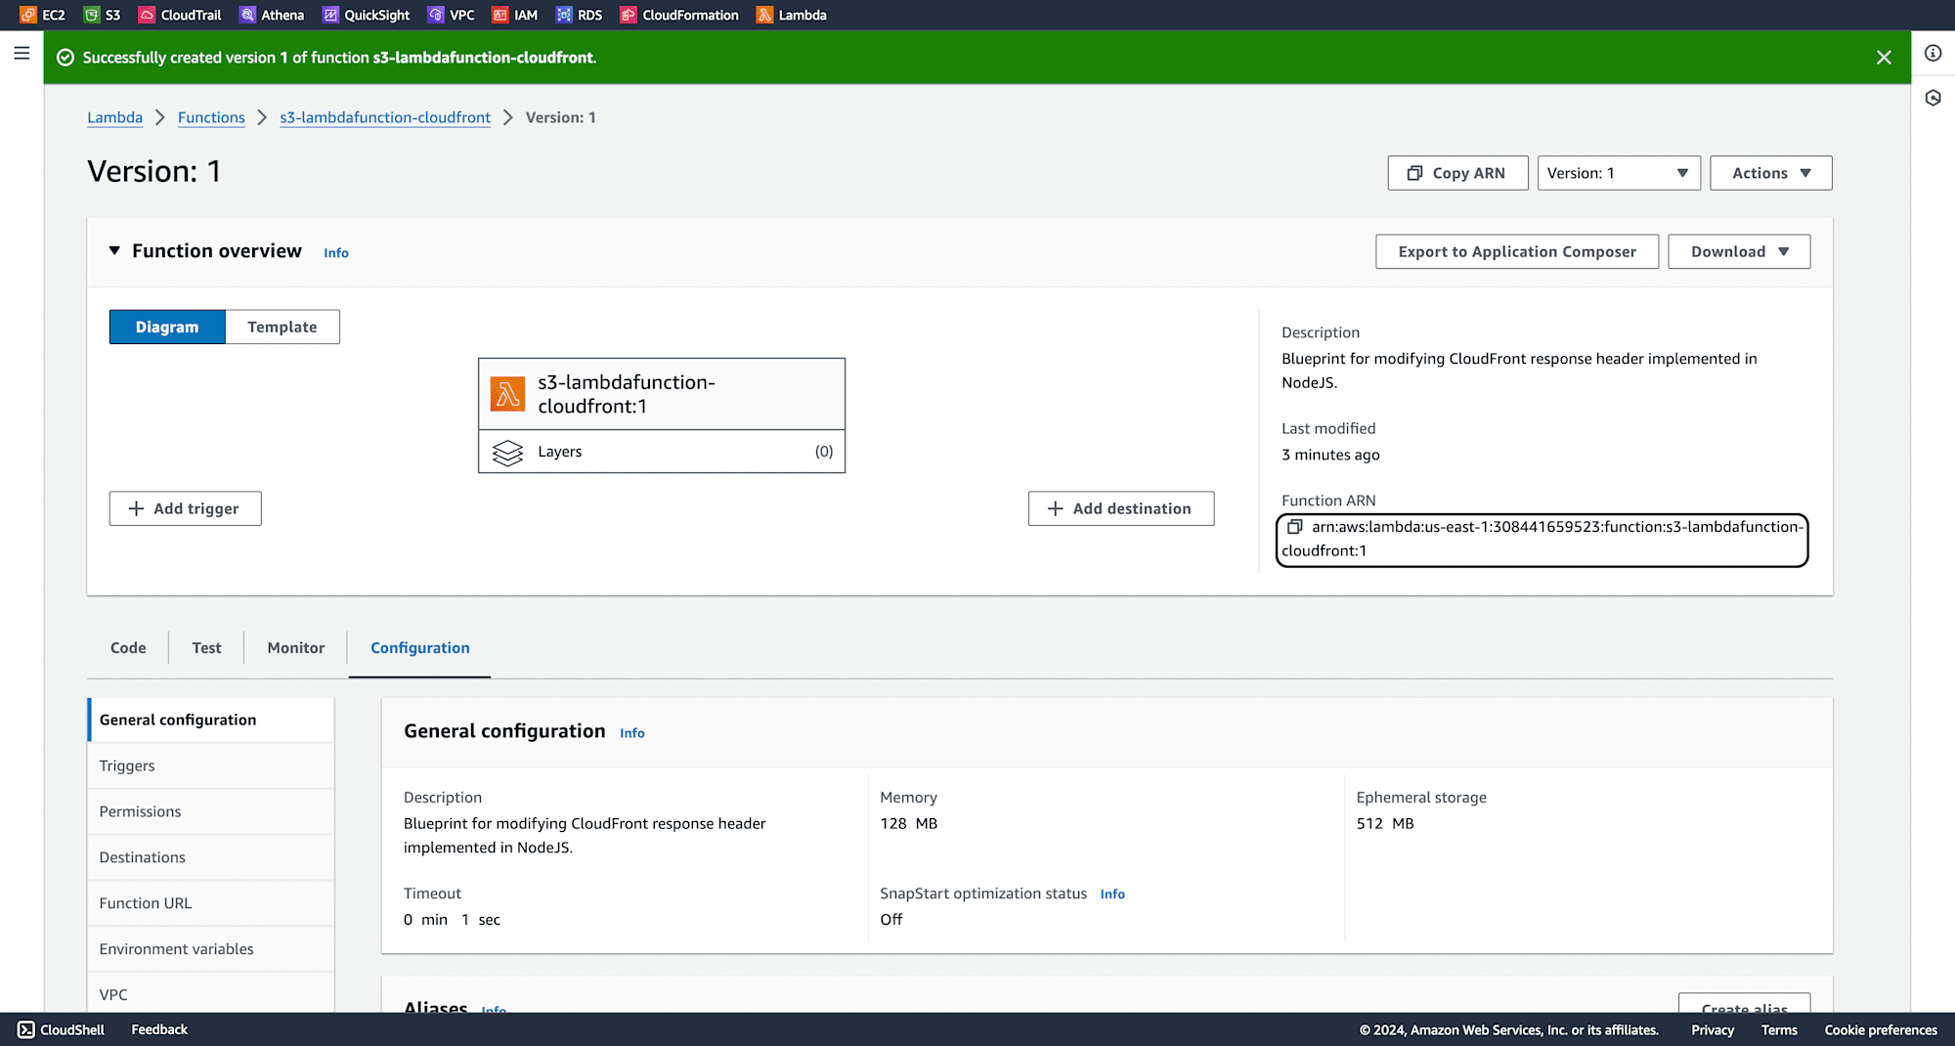This screenshot has height=1046, width=1955.
Task: Open the Actions dropdown menu
Action: click(x=1770, y=173)
